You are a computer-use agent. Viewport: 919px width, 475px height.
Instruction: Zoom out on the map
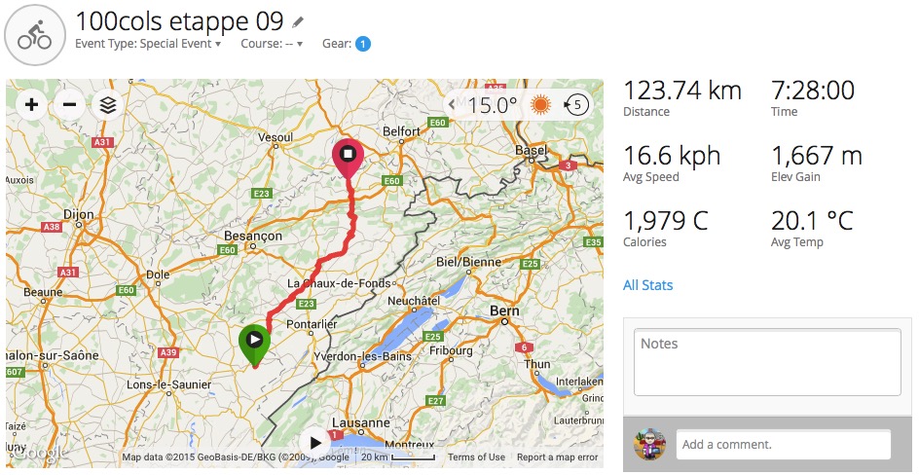70,105
